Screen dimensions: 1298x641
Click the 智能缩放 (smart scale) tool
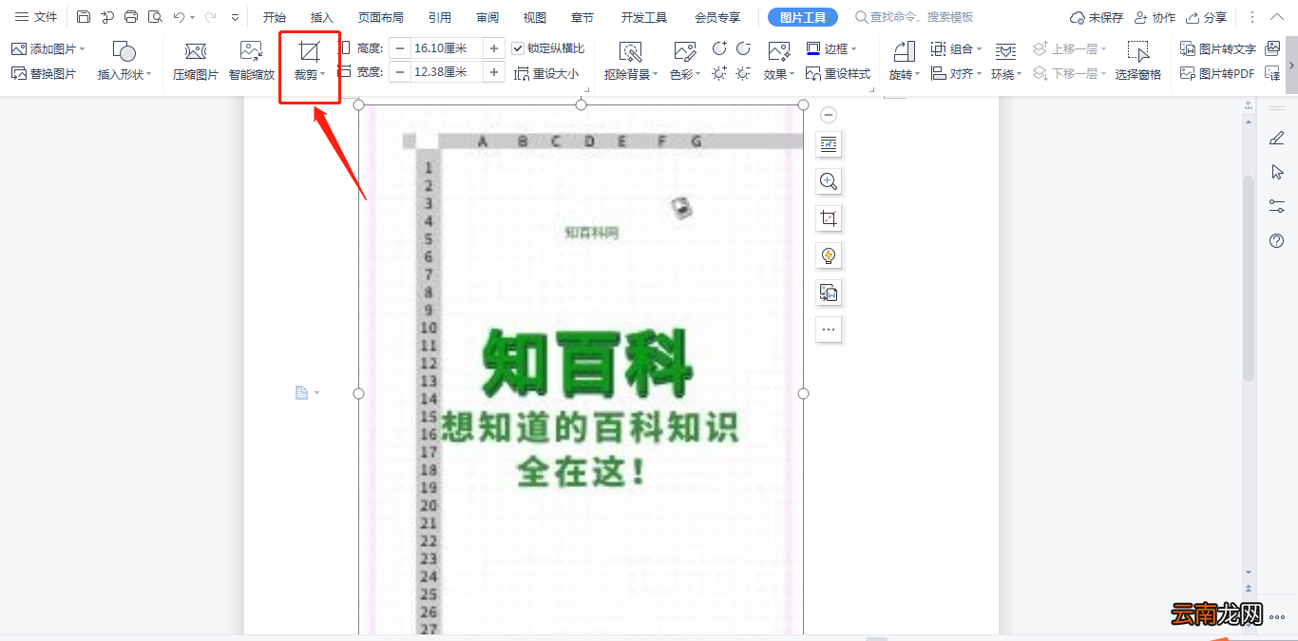pos(252,61)
